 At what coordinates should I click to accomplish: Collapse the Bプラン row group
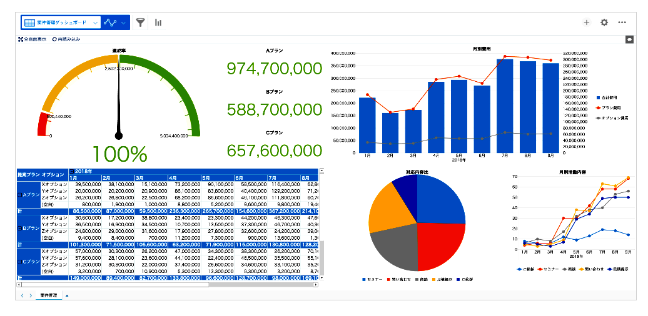point(19,228)
